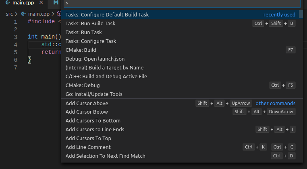Select the Tasks: Configure Task entry

tap(91, 41)
